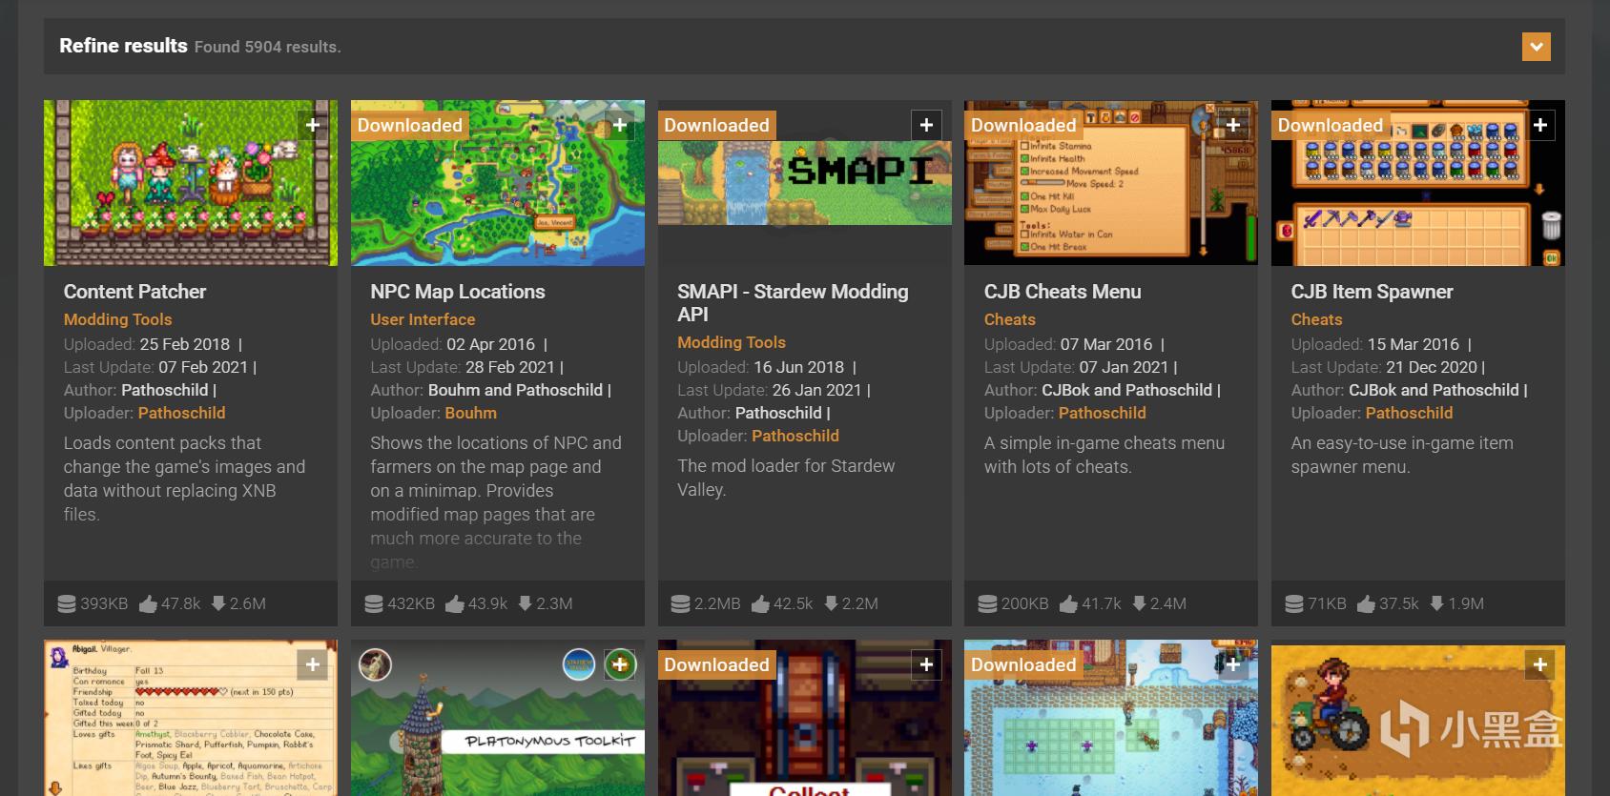The height and width of the screenshot is (796, 1610).
Task: Click the plus icon on CJB Cheats Menu card
Action: (x=1233, y=125)
